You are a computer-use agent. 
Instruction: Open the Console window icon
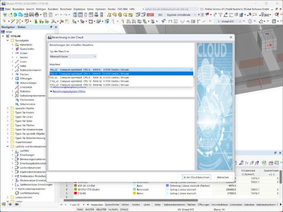91,15
